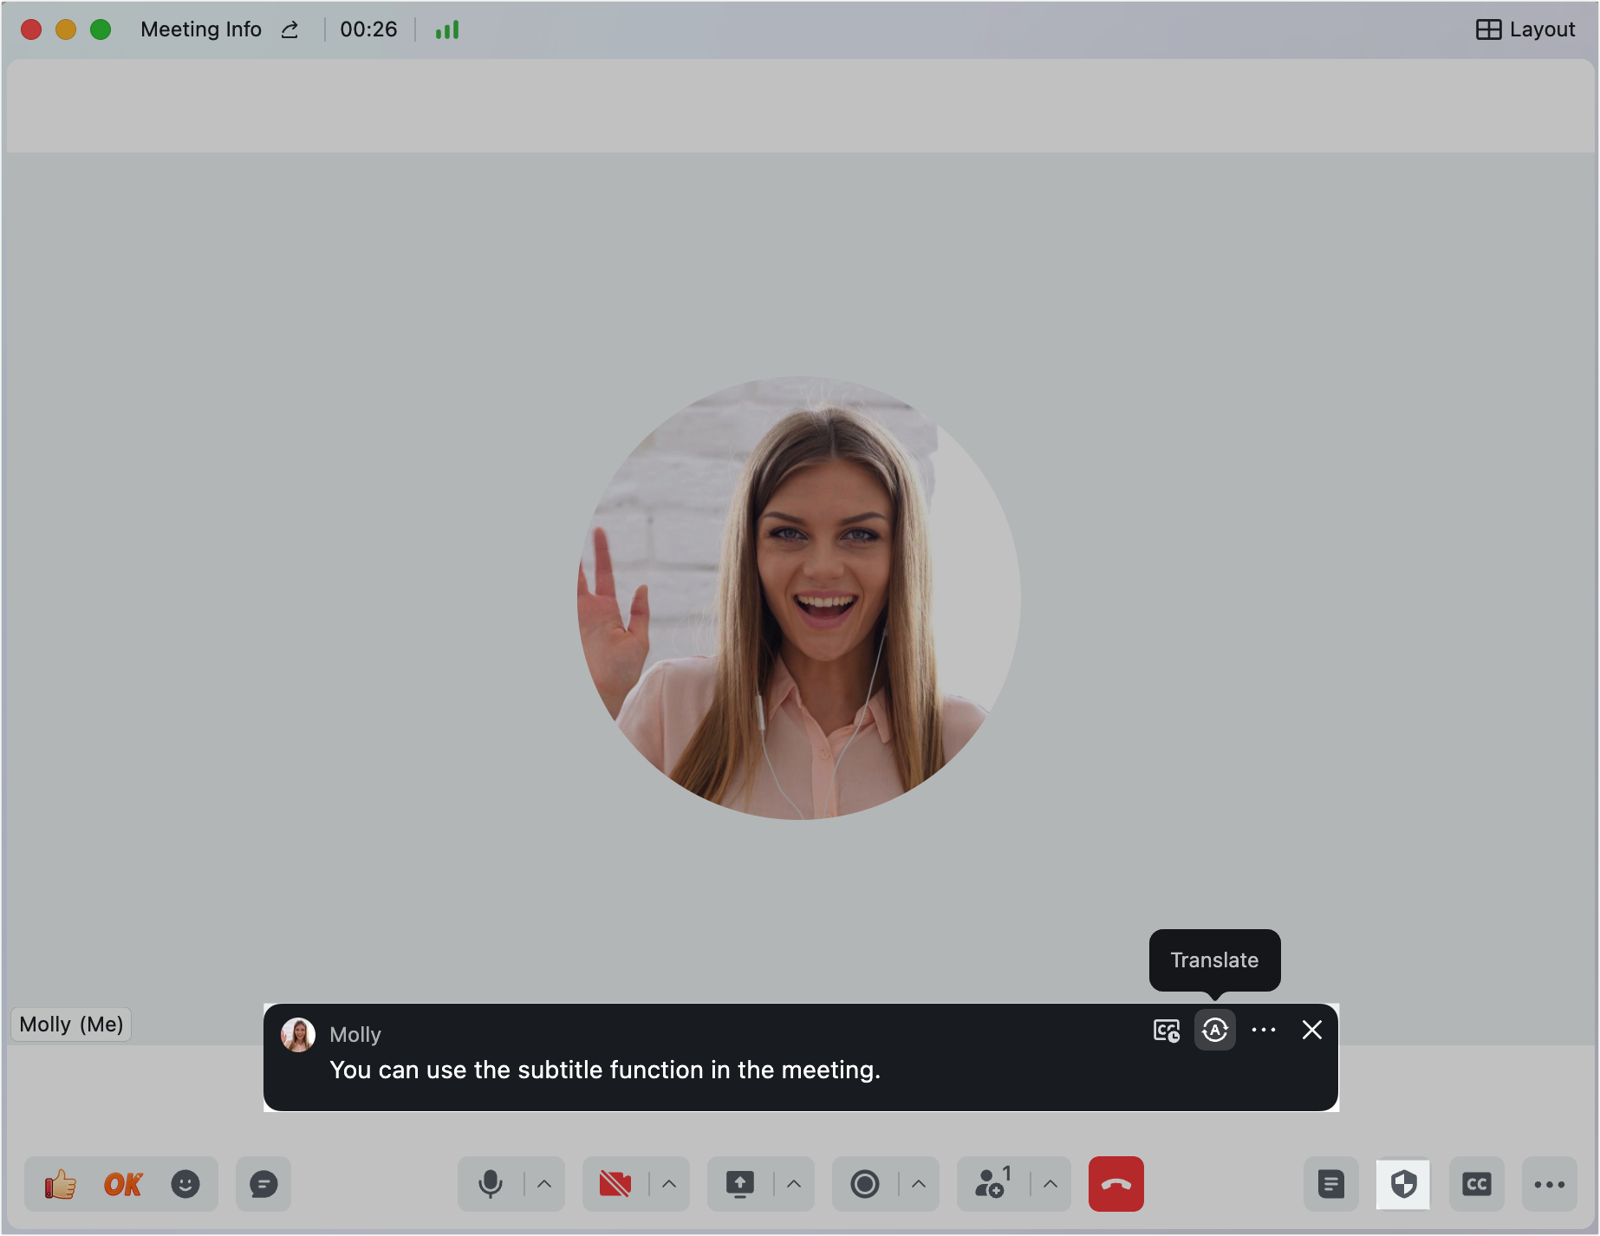Expand screen share options
Image resolution: width=1600 pixels, height=1236 pixels.
(795, 1184)
